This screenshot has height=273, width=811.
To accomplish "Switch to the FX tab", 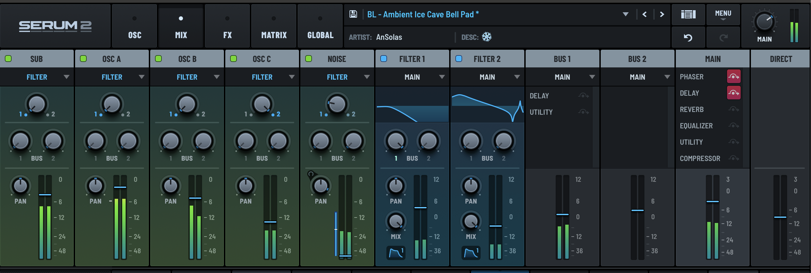I will point(227,26).
